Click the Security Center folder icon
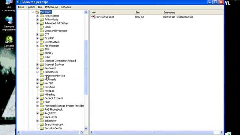This screenshot has width=240, height=135. [x=42, y=128]
